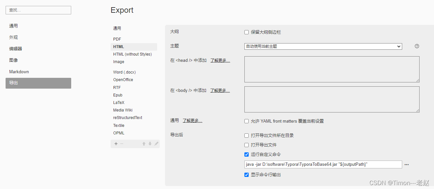The height and width of the screenshot is (189, 434).
Task: Uncheck 显示命令行输出 checkbox
Action: pyautogui.click(x=247, y=175)
